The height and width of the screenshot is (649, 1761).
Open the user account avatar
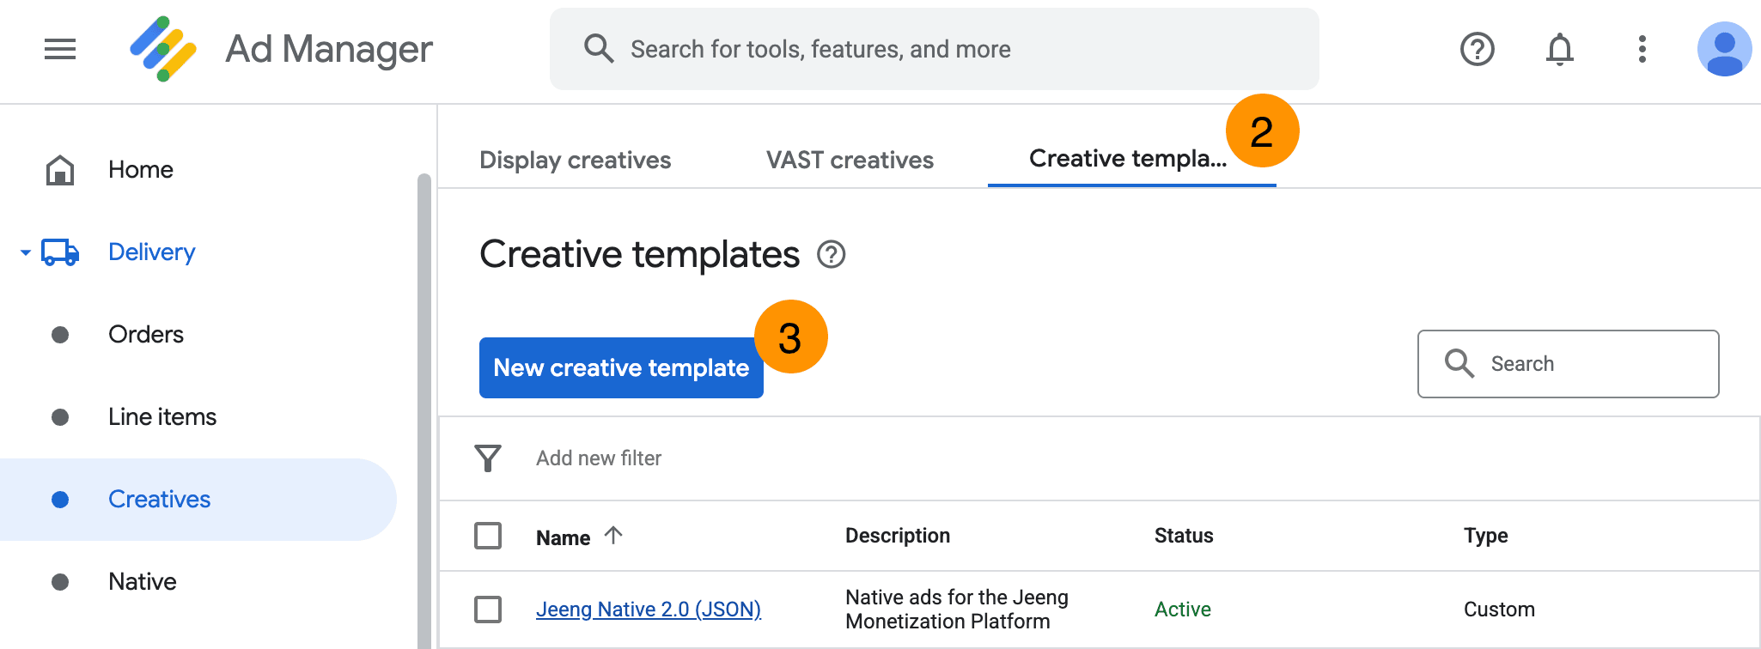pos(1724,49)
